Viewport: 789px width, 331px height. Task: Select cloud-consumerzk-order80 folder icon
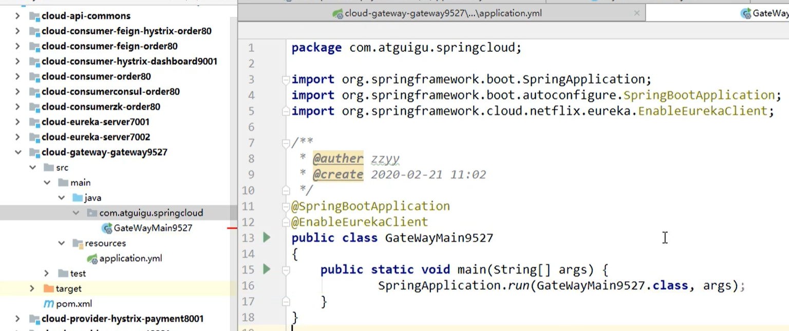click(x=34, y=107)
